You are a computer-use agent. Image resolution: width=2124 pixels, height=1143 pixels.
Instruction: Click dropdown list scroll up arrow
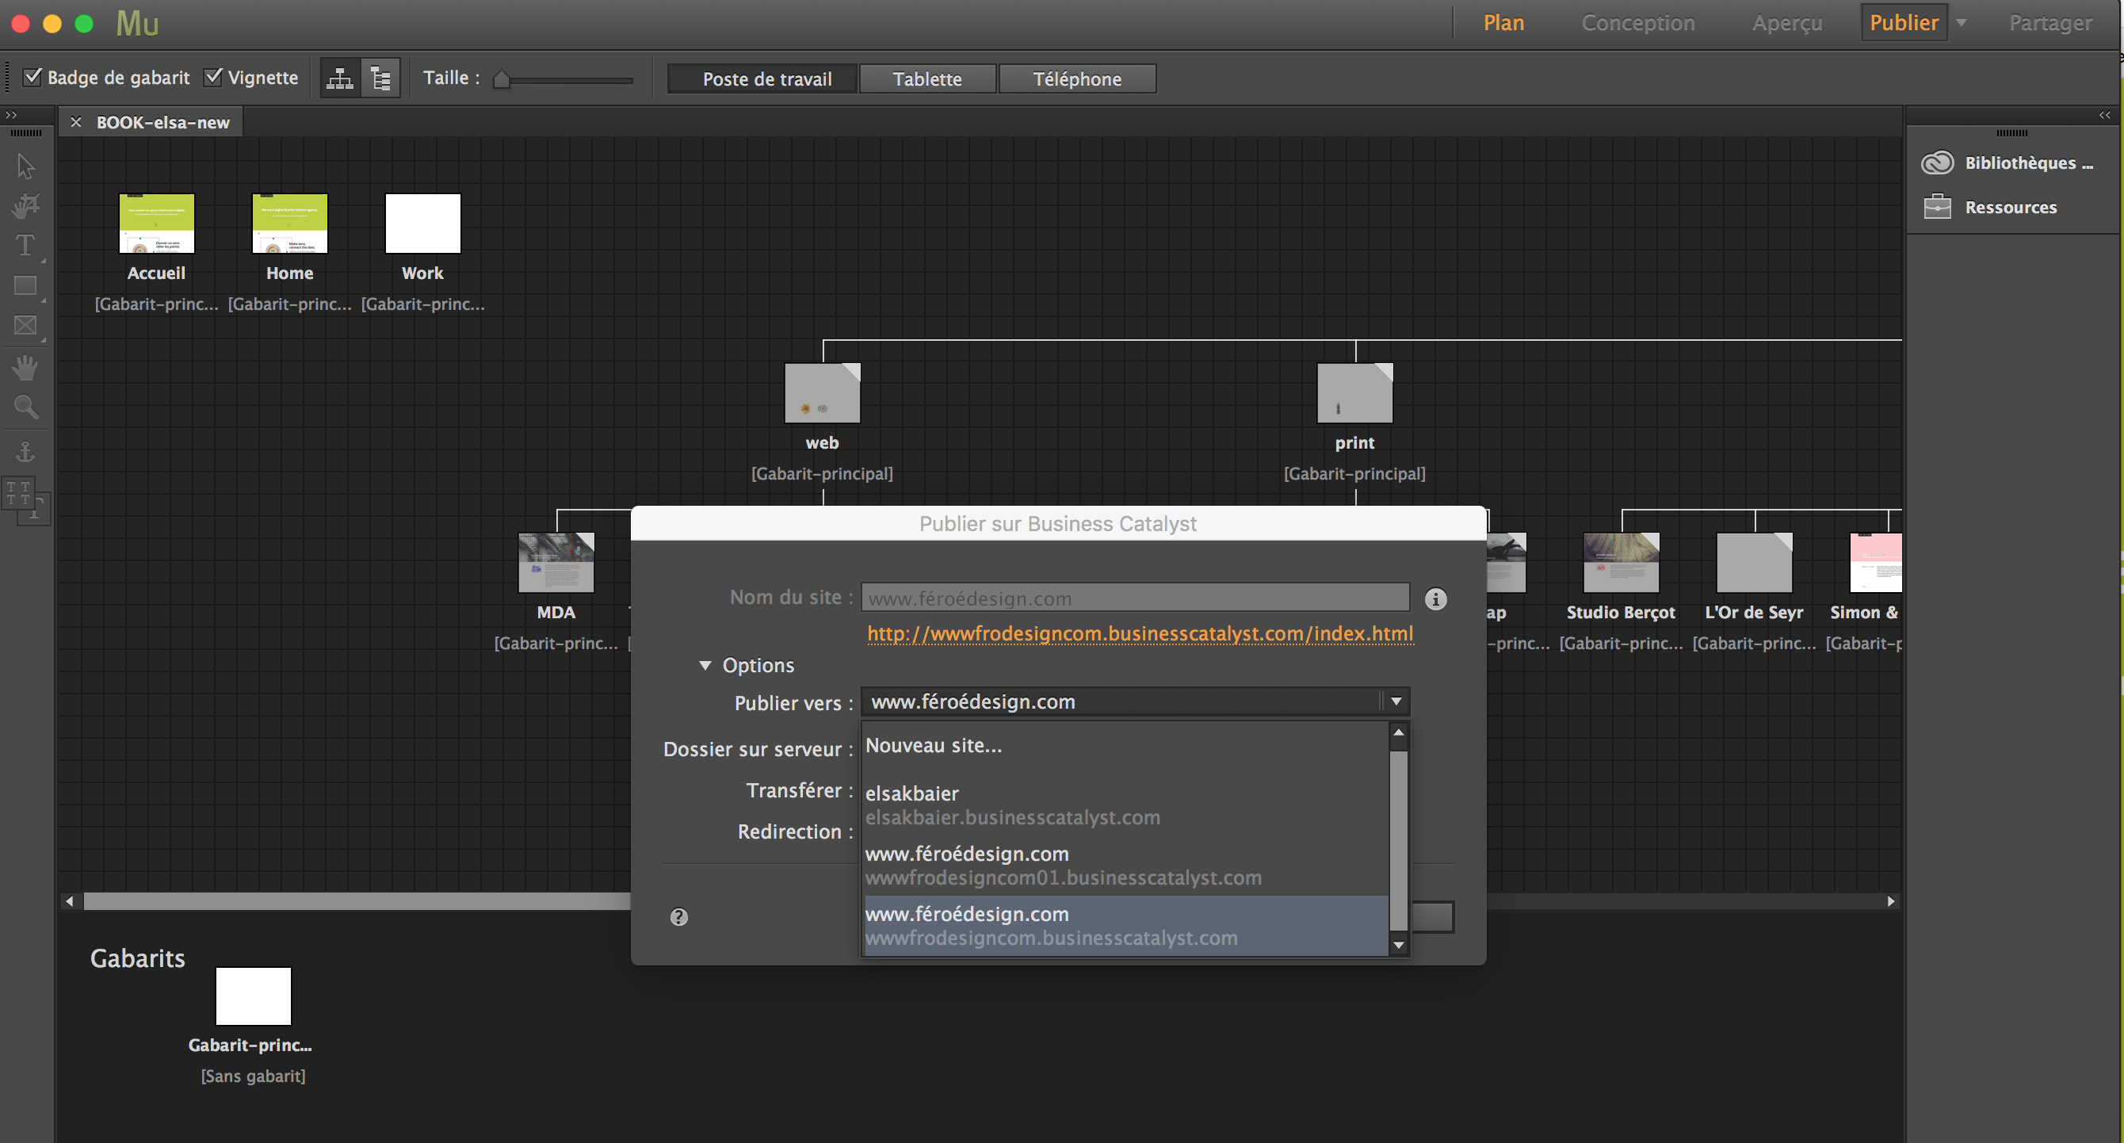coord(1398,732)
